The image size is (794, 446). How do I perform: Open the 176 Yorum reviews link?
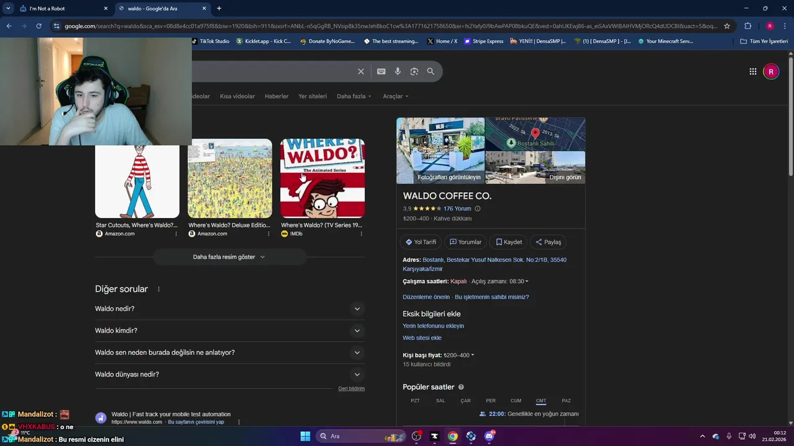pyautogui.click(x=457, y=209)
